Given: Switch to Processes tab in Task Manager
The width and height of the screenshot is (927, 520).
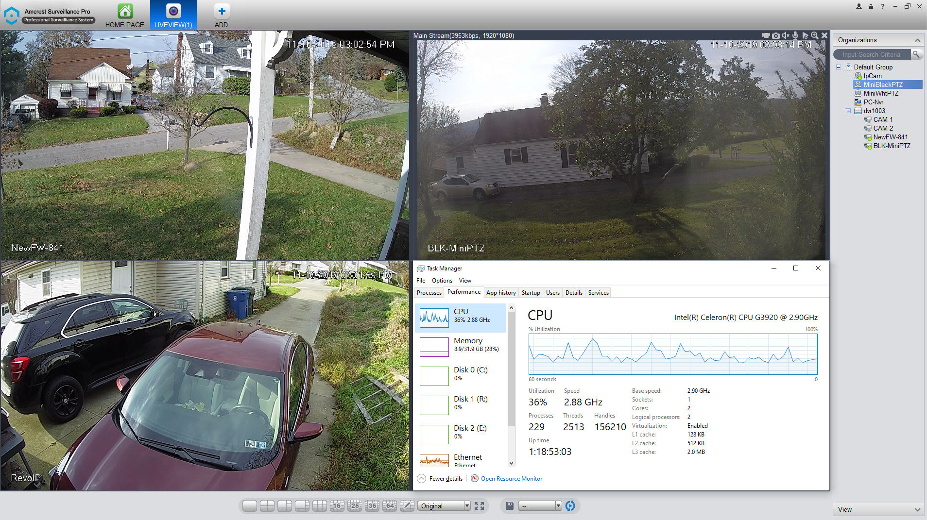Looking at the screenshot, I should (429, 293).
